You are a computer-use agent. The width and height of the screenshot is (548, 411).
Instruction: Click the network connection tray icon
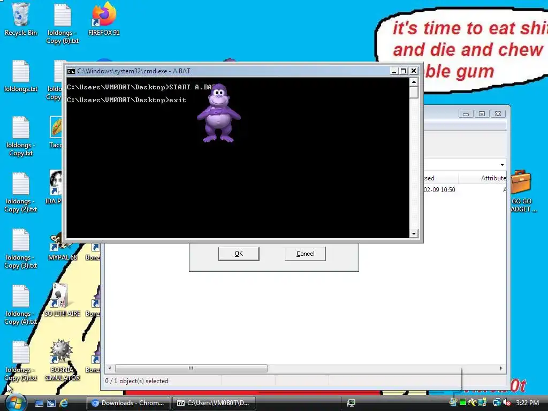497,402
